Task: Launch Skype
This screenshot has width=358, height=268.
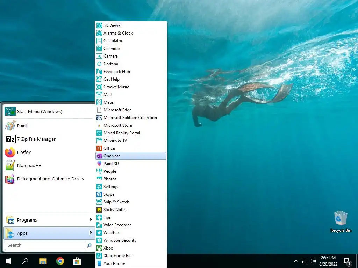Action: tap(131, 194)
